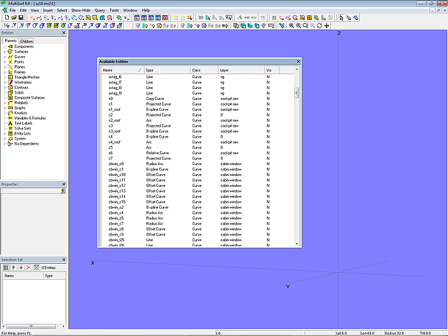Click the Open file toolbar icon

point(13,18)
